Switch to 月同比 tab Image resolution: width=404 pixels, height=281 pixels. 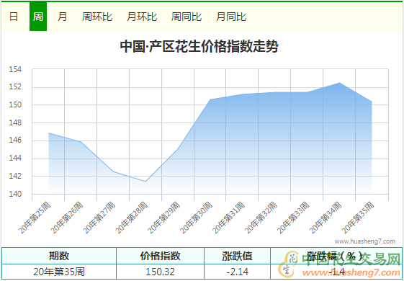point(231,17)
